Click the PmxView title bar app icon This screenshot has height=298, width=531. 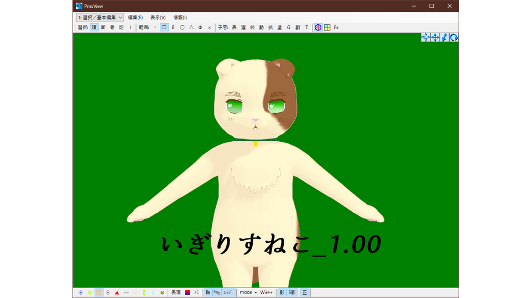click(79, 6)
